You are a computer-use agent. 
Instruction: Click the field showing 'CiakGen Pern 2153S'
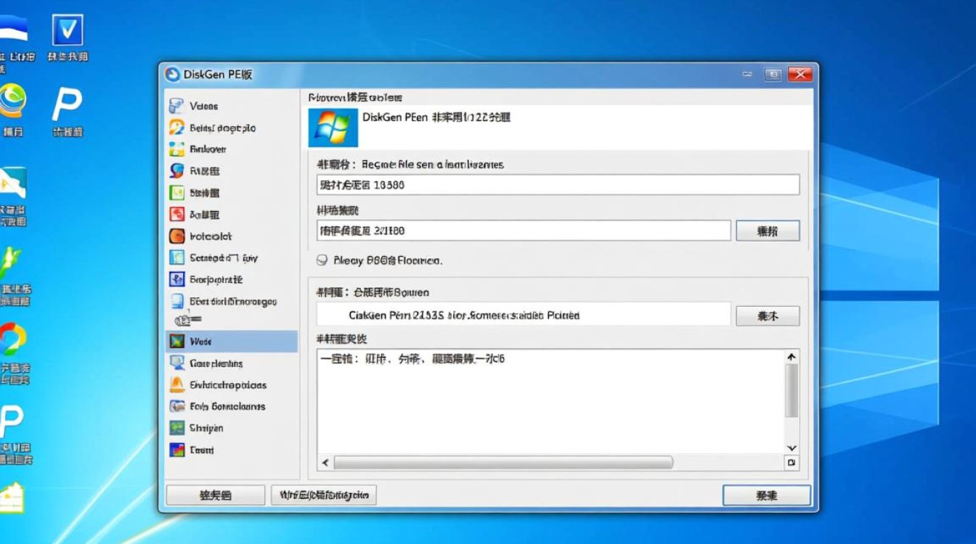coord(524,315)
